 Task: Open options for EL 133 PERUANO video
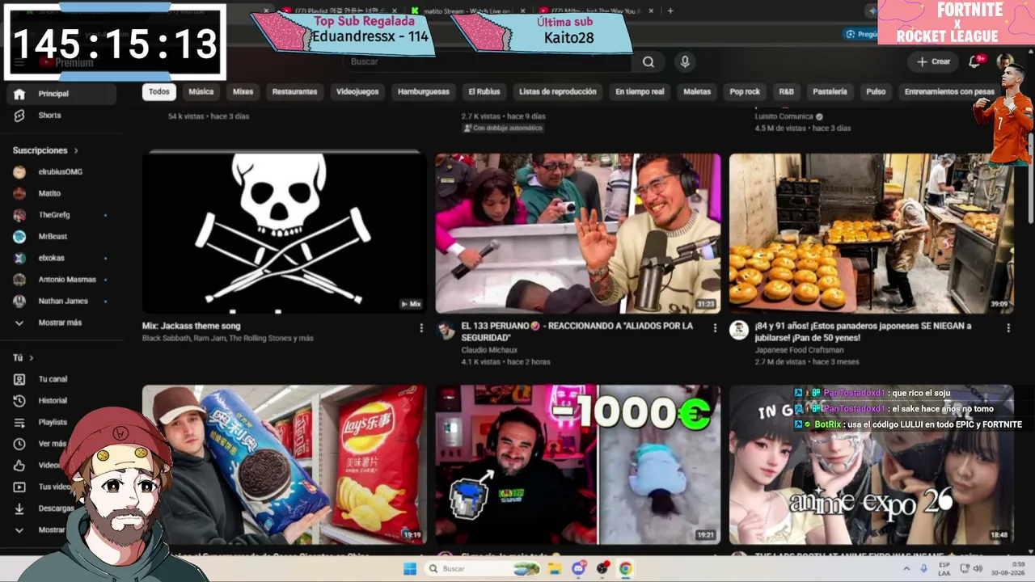pos(715,328)
